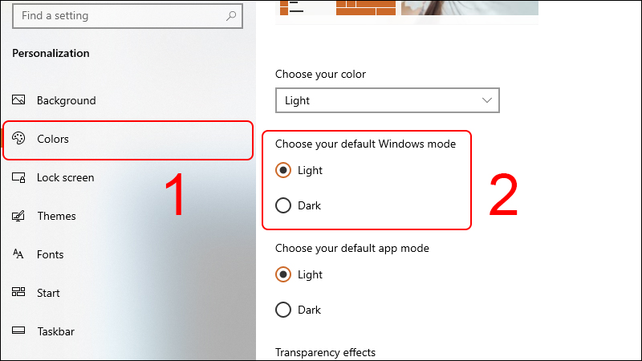Select Dark for default app mode
This screenshot has width=642, height=361.
click(x=283, y=310)
